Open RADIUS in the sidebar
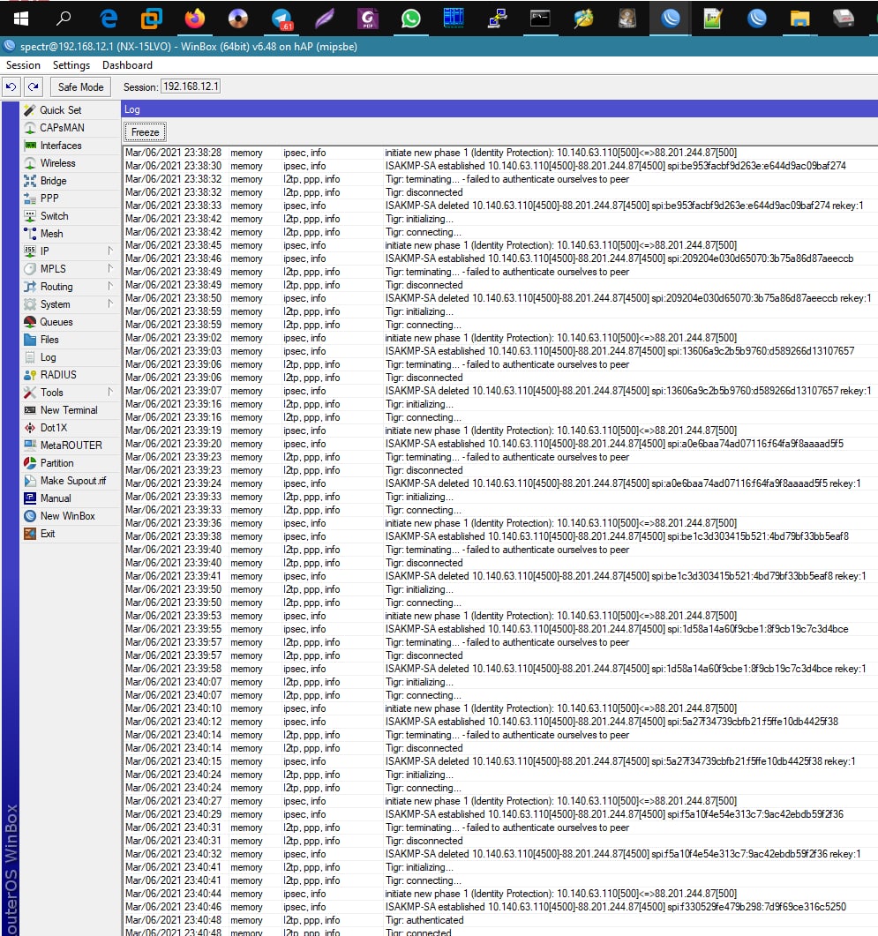Image resolution: width=878 pixels, height=936 pixels. pyautogui.click(x=70, y=375)
